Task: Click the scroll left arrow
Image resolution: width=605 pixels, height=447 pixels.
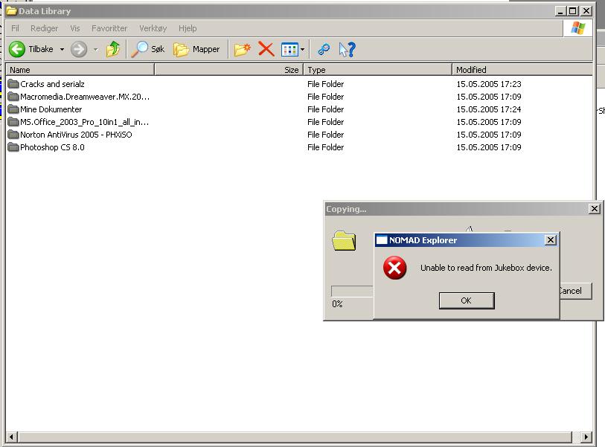Action: (11, 437)
